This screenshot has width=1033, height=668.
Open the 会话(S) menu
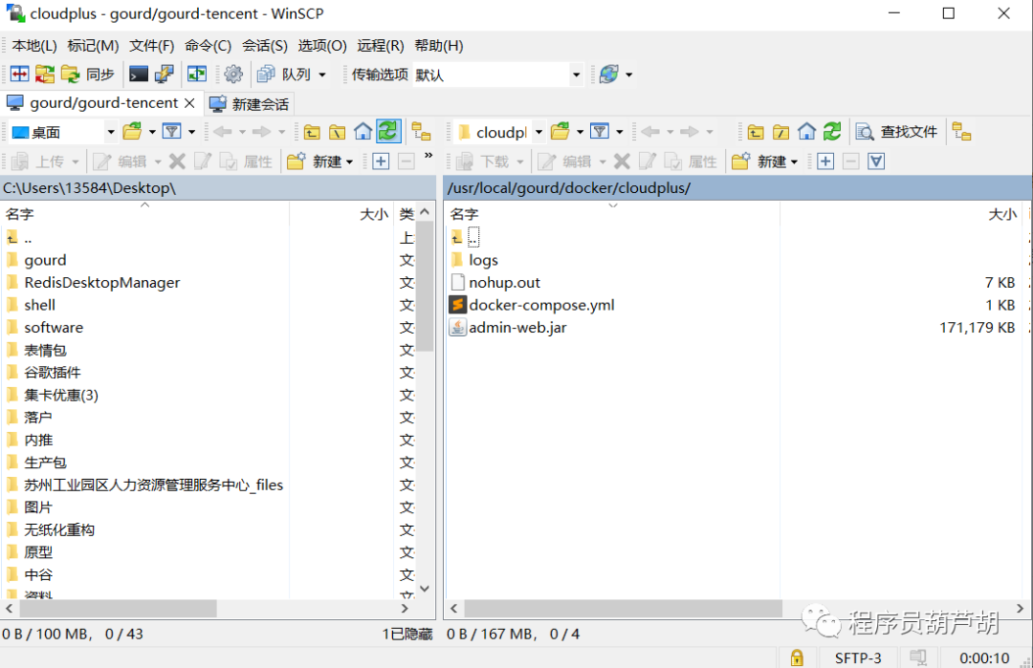264,46
